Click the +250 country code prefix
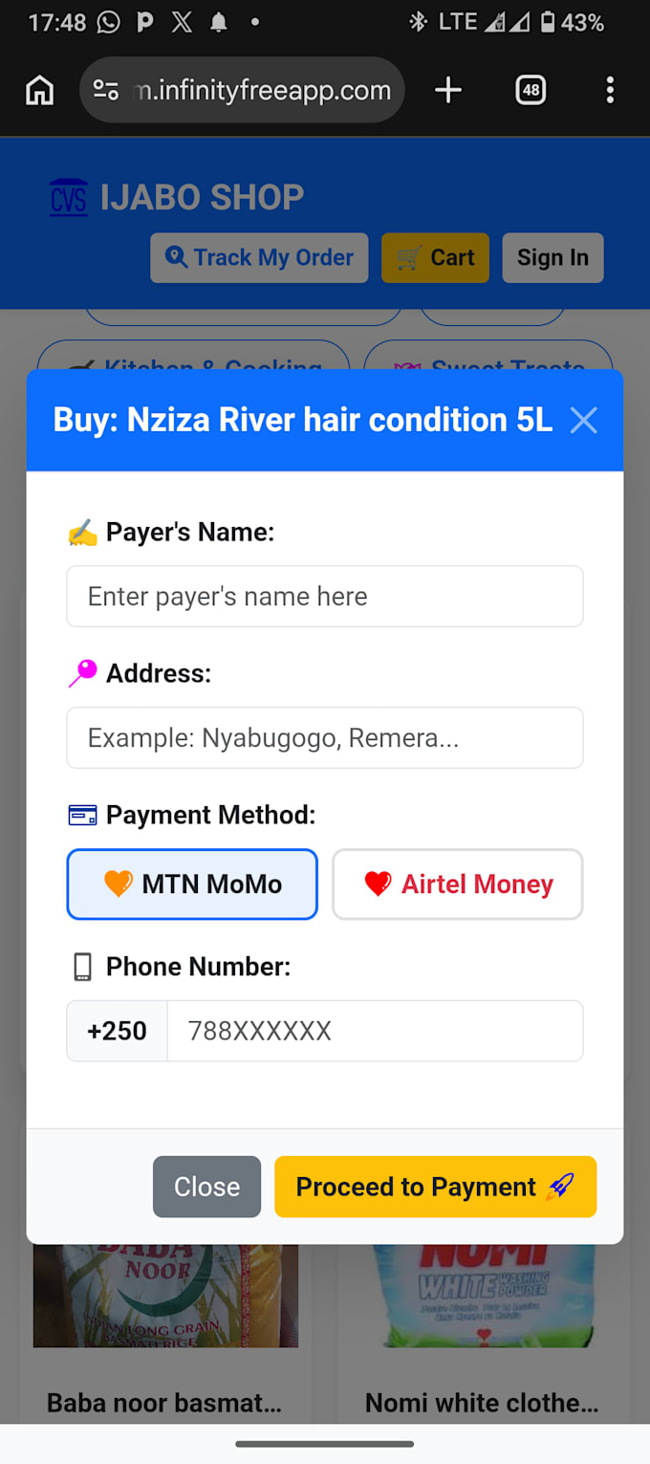650x1464 pixels. pyautogui.click(x=118, y=1031)
